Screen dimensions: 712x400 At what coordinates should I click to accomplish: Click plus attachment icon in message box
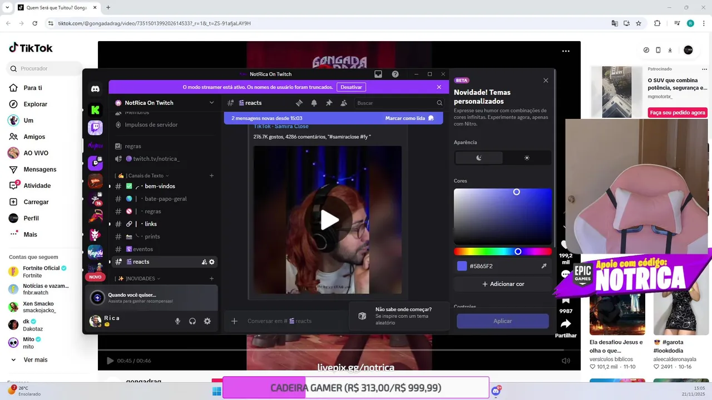coord(234,321)
